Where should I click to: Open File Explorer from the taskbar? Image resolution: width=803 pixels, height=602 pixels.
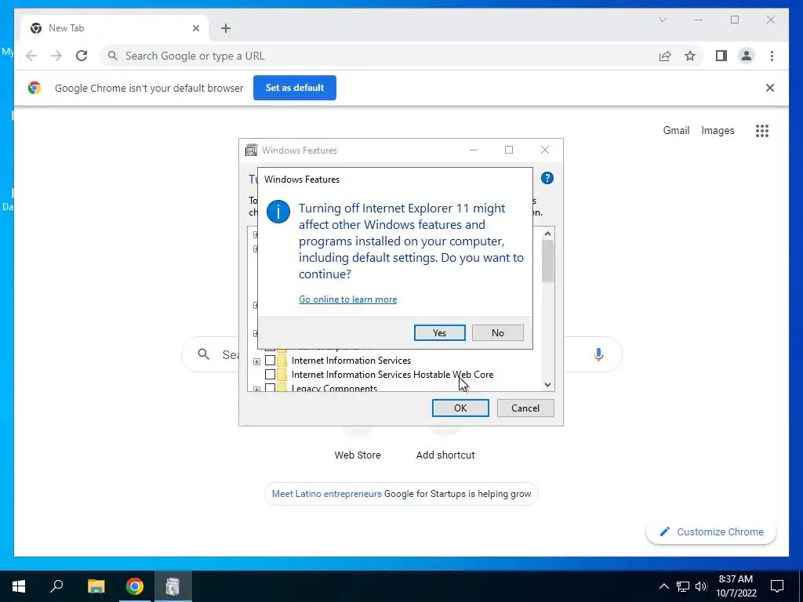coord(96,586)
